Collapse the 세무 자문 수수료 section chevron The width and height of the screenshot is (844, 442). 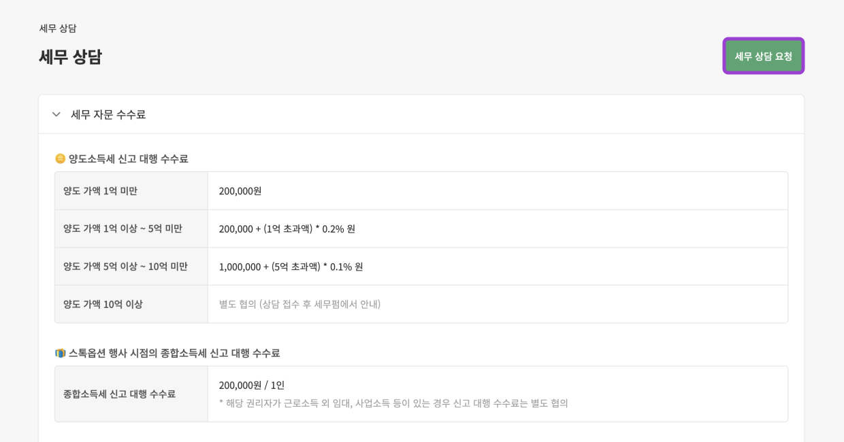[56, 114]
